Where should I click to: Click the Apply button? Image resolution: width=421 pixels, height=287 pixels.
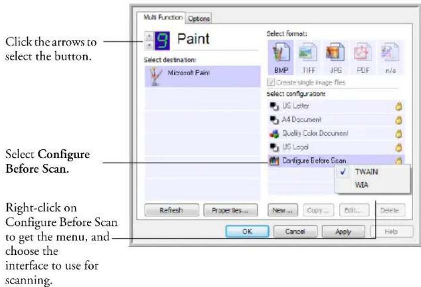(x=343, y=231)
